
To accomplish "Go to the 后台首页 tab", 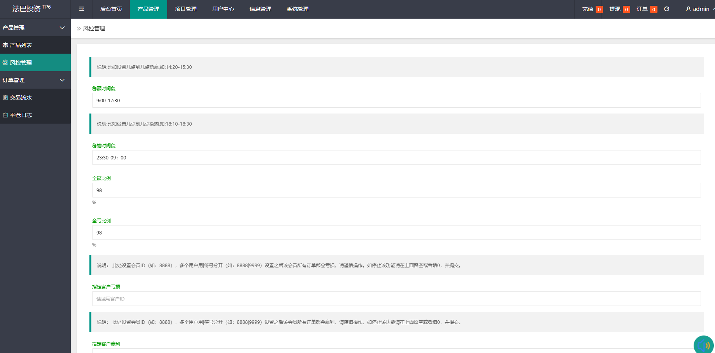I will click(x=111, y=9).
